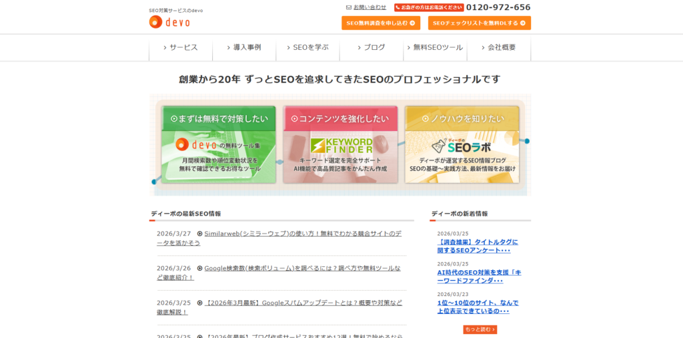Image resolution: width=683 pixels, height=338 pixels.
Task: Expand the SEOを学ぶ menu
Action: pyautogui.click(x=307, y=47)
